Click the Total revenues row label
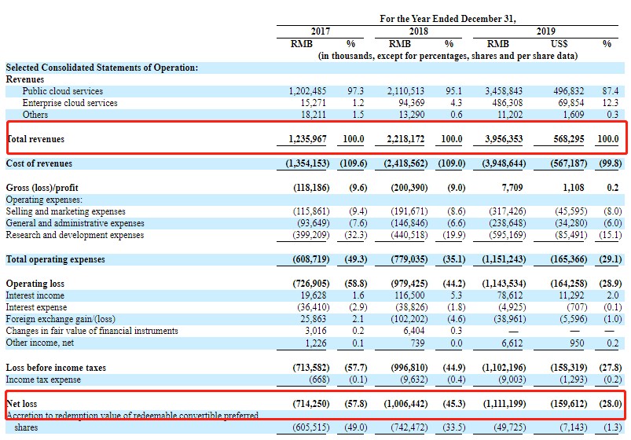This screenshot has width=631, height=440. pos(36,139)
